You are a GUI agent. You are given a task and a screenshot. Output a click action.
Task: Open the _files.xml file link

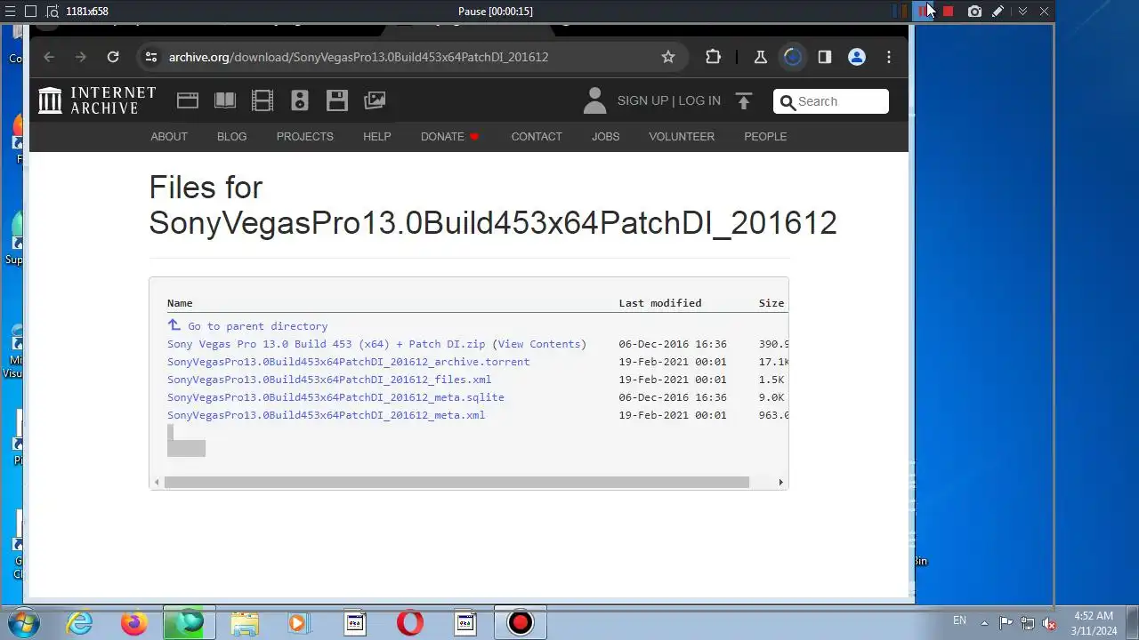pos(329,380)
